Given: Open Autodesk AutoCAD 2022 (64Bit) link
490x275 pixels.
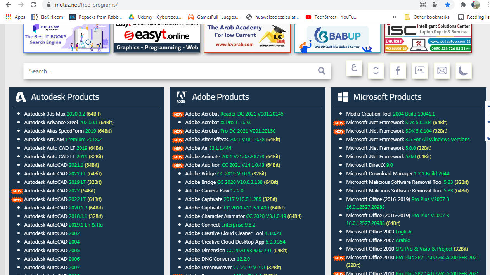Looking at the screenshot, I should tap(59, 190).
